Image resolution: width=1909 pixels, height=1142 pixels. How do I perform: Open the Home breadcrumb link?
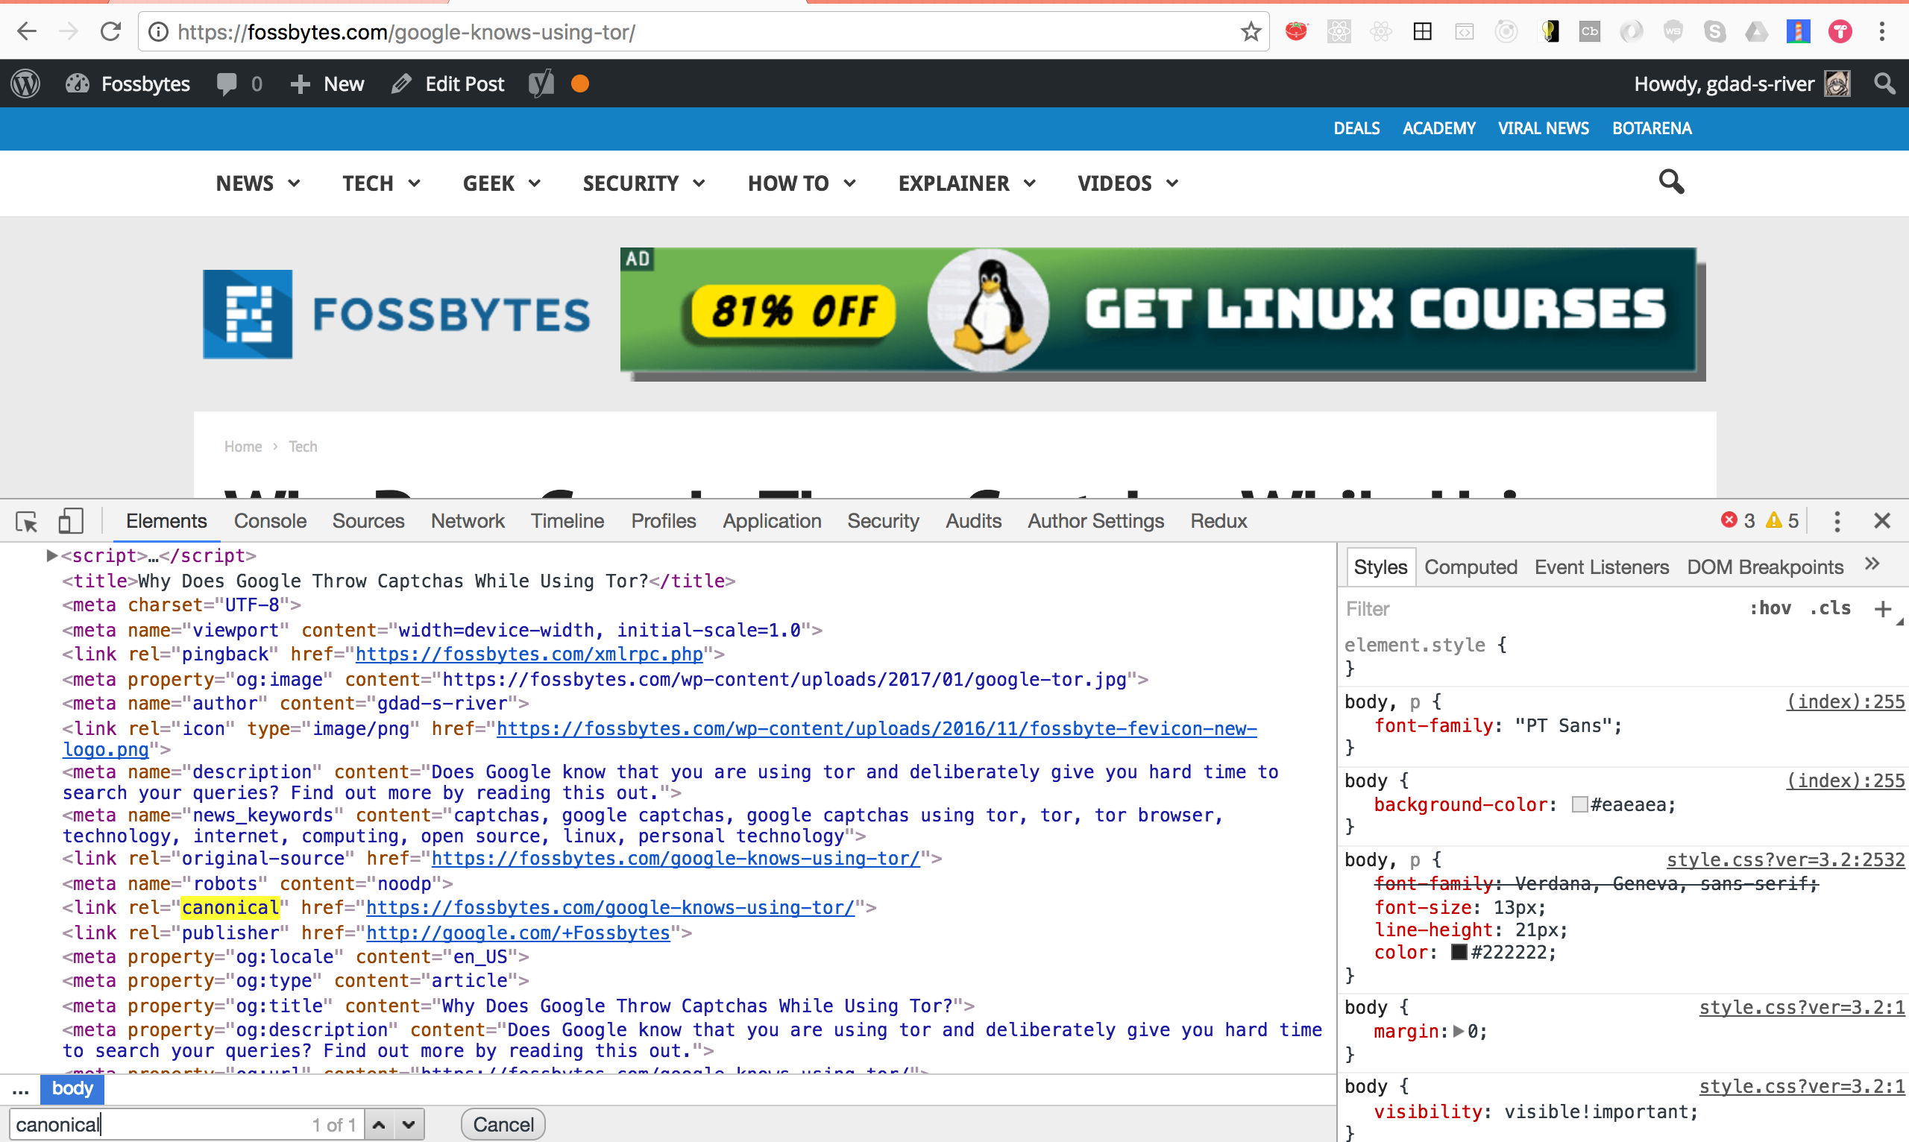coord(242,447)
